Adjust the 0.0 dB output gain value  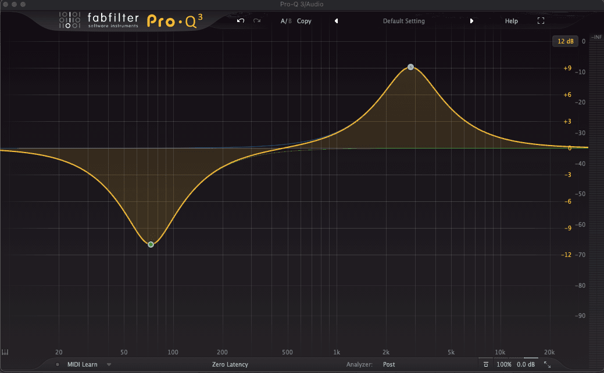[x=526, y=364]
